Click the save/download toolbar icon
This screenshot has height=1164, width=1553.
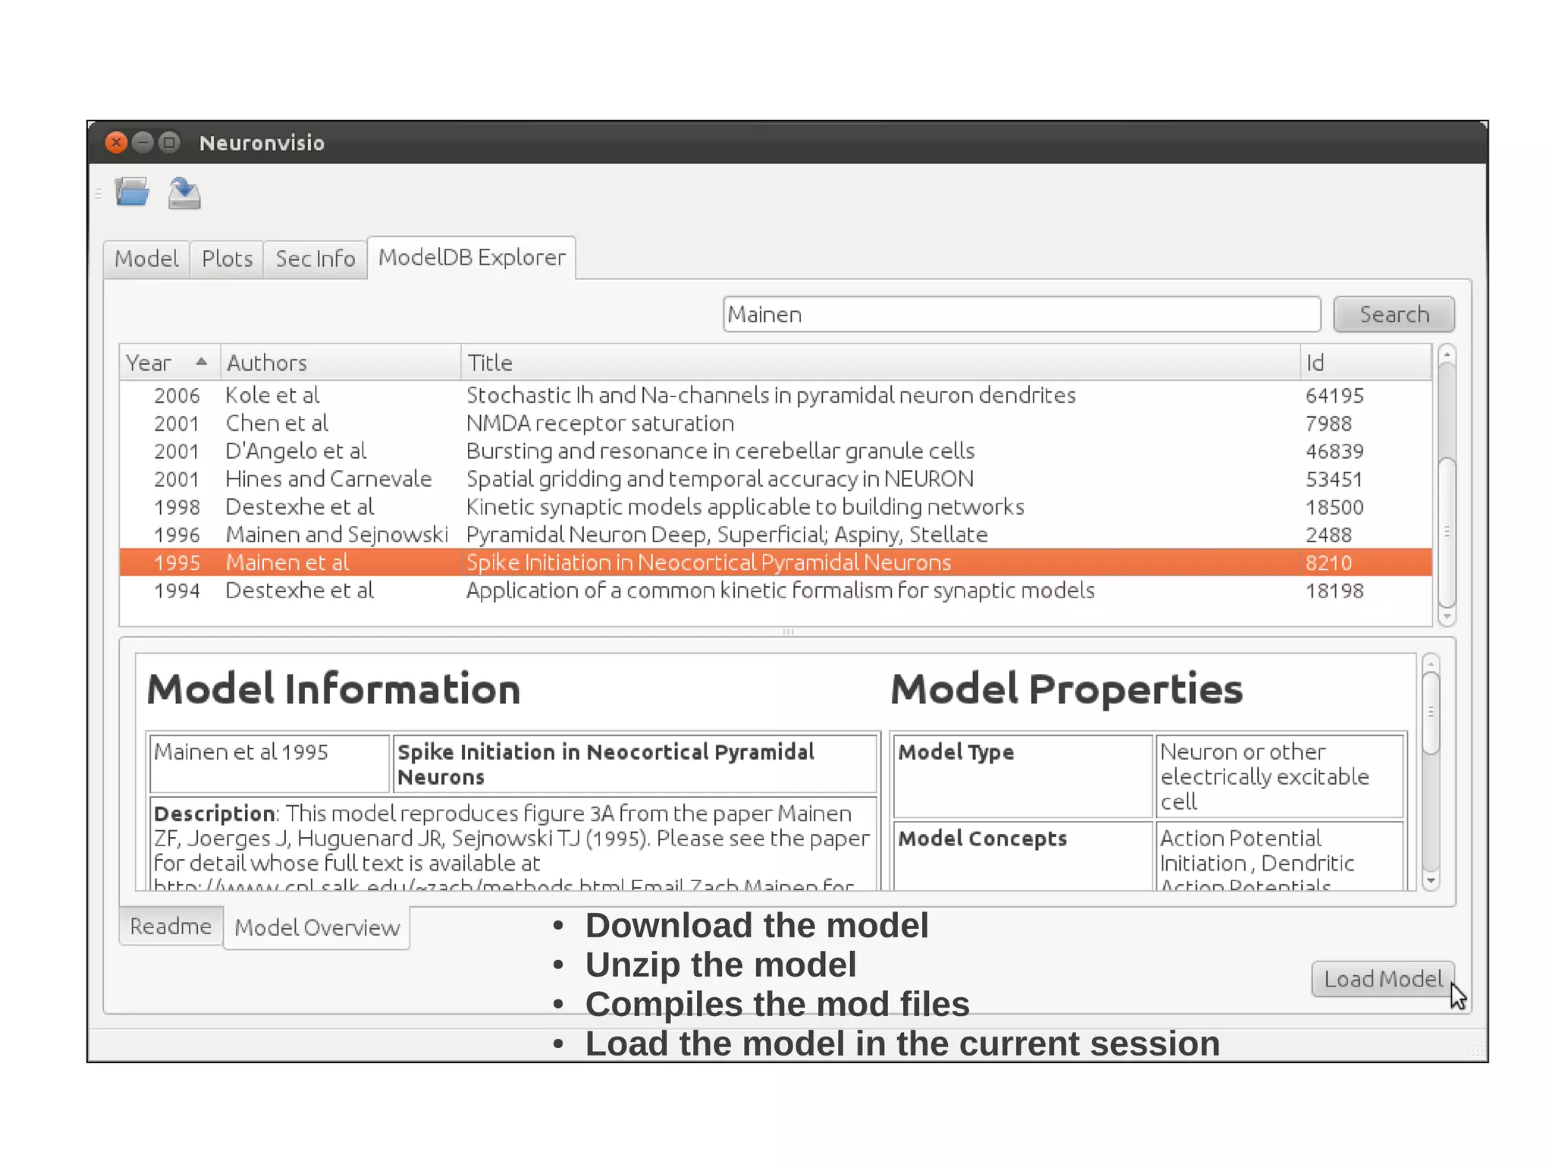pyautogui.click(x=184, y=193)
